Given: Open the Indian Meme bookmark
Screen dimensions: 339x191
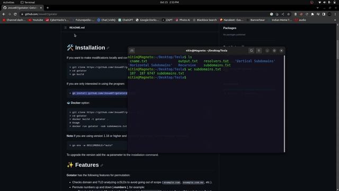Looking at the screenshot, I should pyautogui.click(x=280, y=20).
